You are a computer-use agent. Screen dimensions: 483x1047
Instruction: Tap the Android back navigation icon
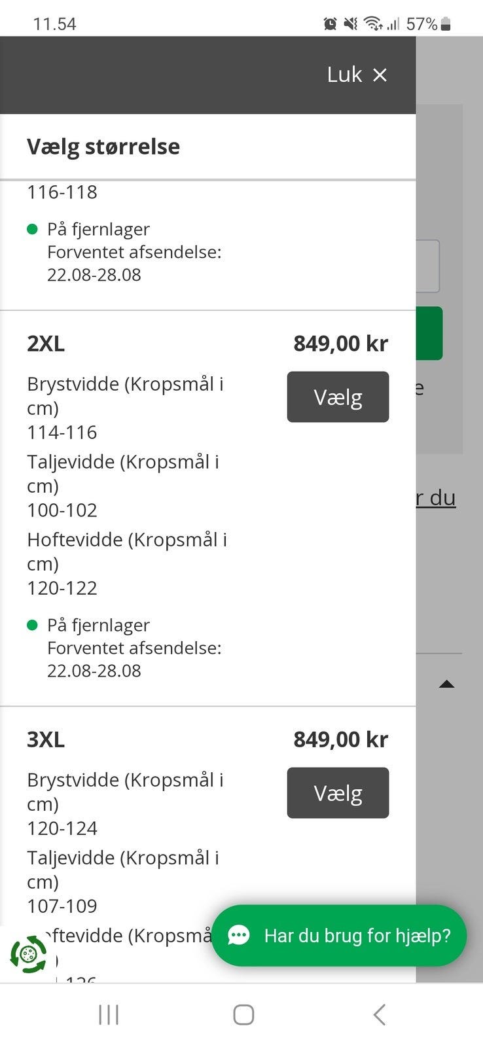point(379,1015)
